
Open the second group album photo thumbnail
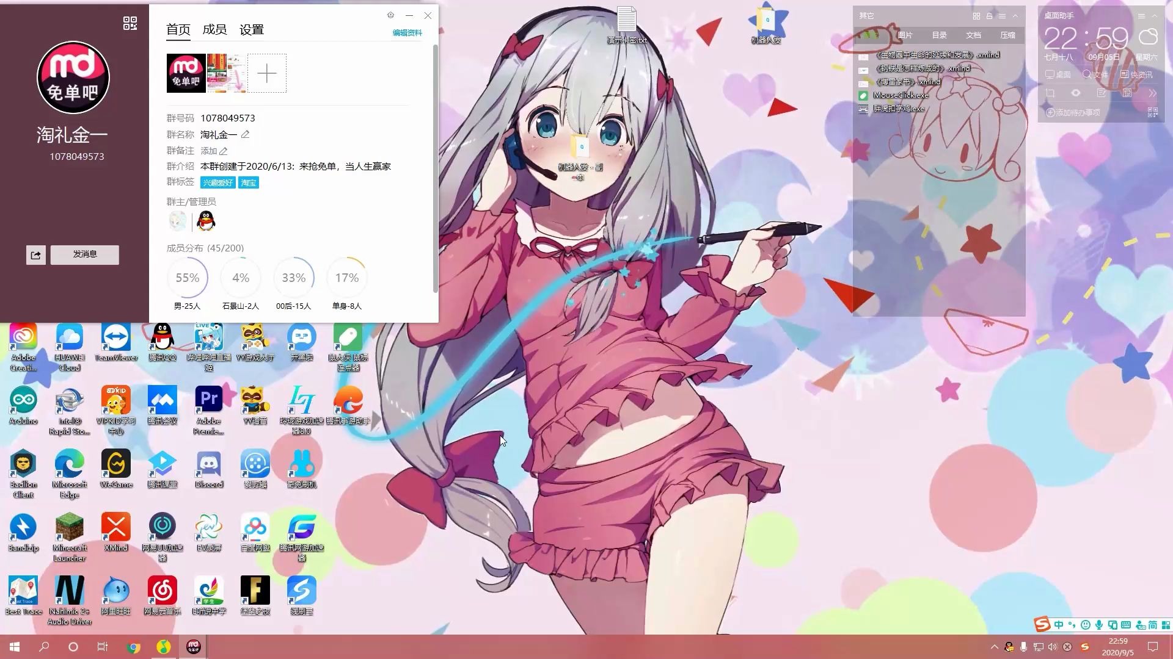(227, 73)
